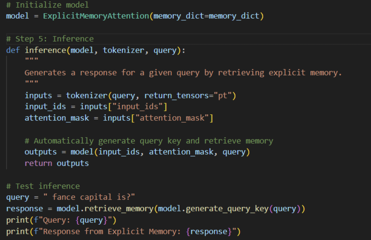Click the outputs variable being assigned from model
371x240 pixels.
tap(41, 152)
